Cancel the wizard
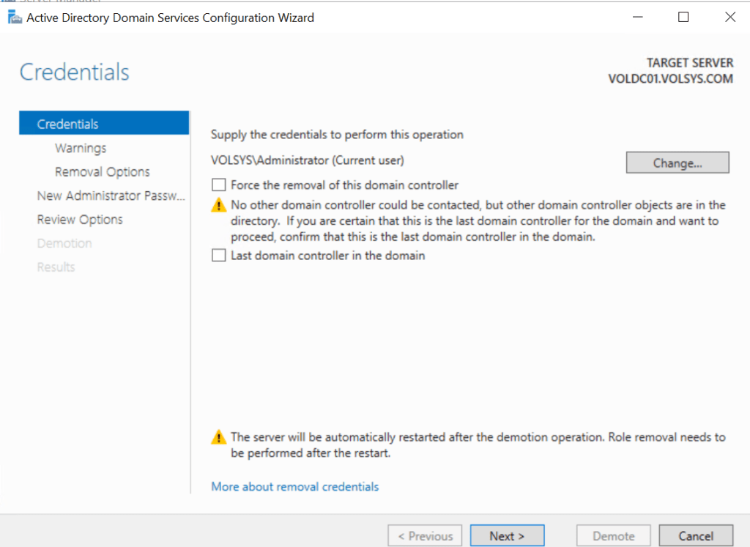The height and width of the screenshot is (547, 750). (x=696, y=536)
